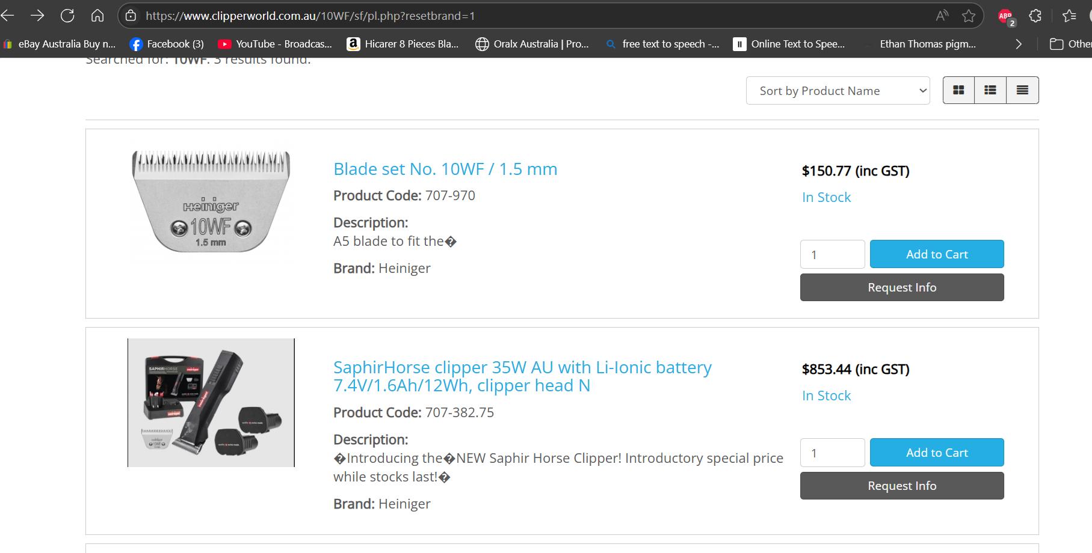Open eBay Australia bookmark

point(60,44)
